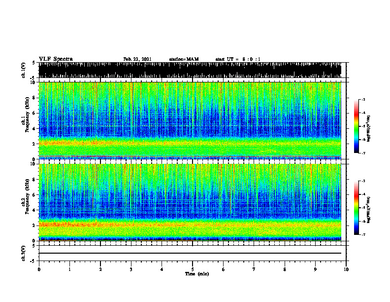Click the "8" kHz tick on the ch.1 frequency axis
The image size is (390, 302).
34,98
